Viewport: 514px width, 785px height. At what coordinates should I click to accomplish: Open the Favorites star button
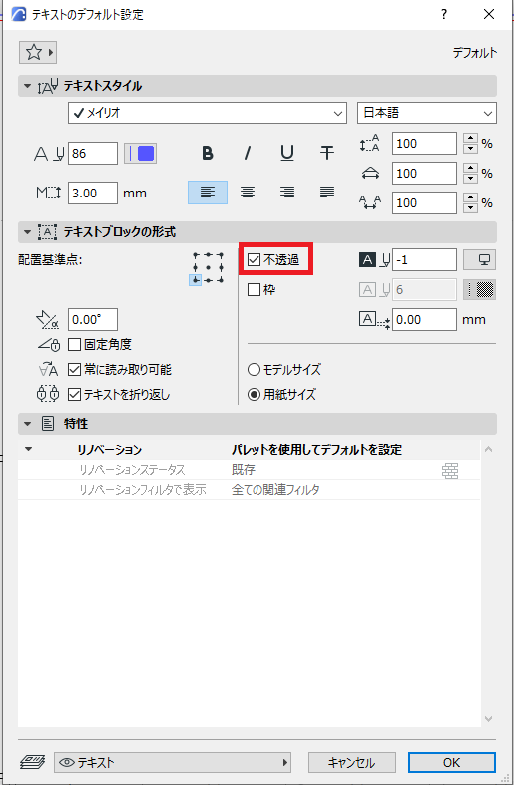38,52
